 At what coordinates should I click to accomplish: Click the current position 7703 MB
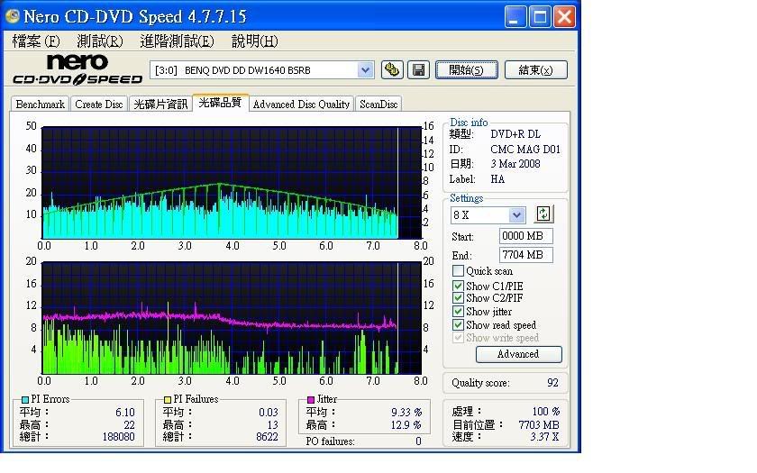click(x=539, y=425)
